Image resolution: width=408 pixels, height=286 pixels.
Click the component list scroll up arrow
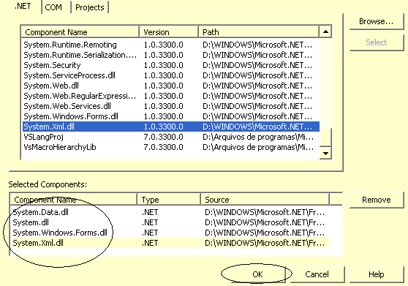(325, 31)
